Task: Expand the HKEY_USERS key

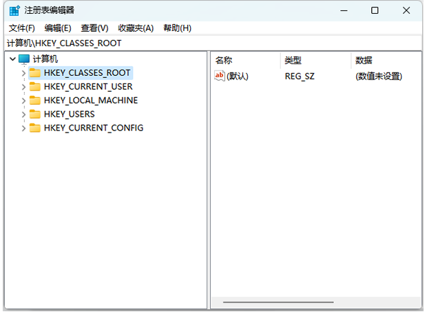Action: pyautogui.click(x=24, y=115)
